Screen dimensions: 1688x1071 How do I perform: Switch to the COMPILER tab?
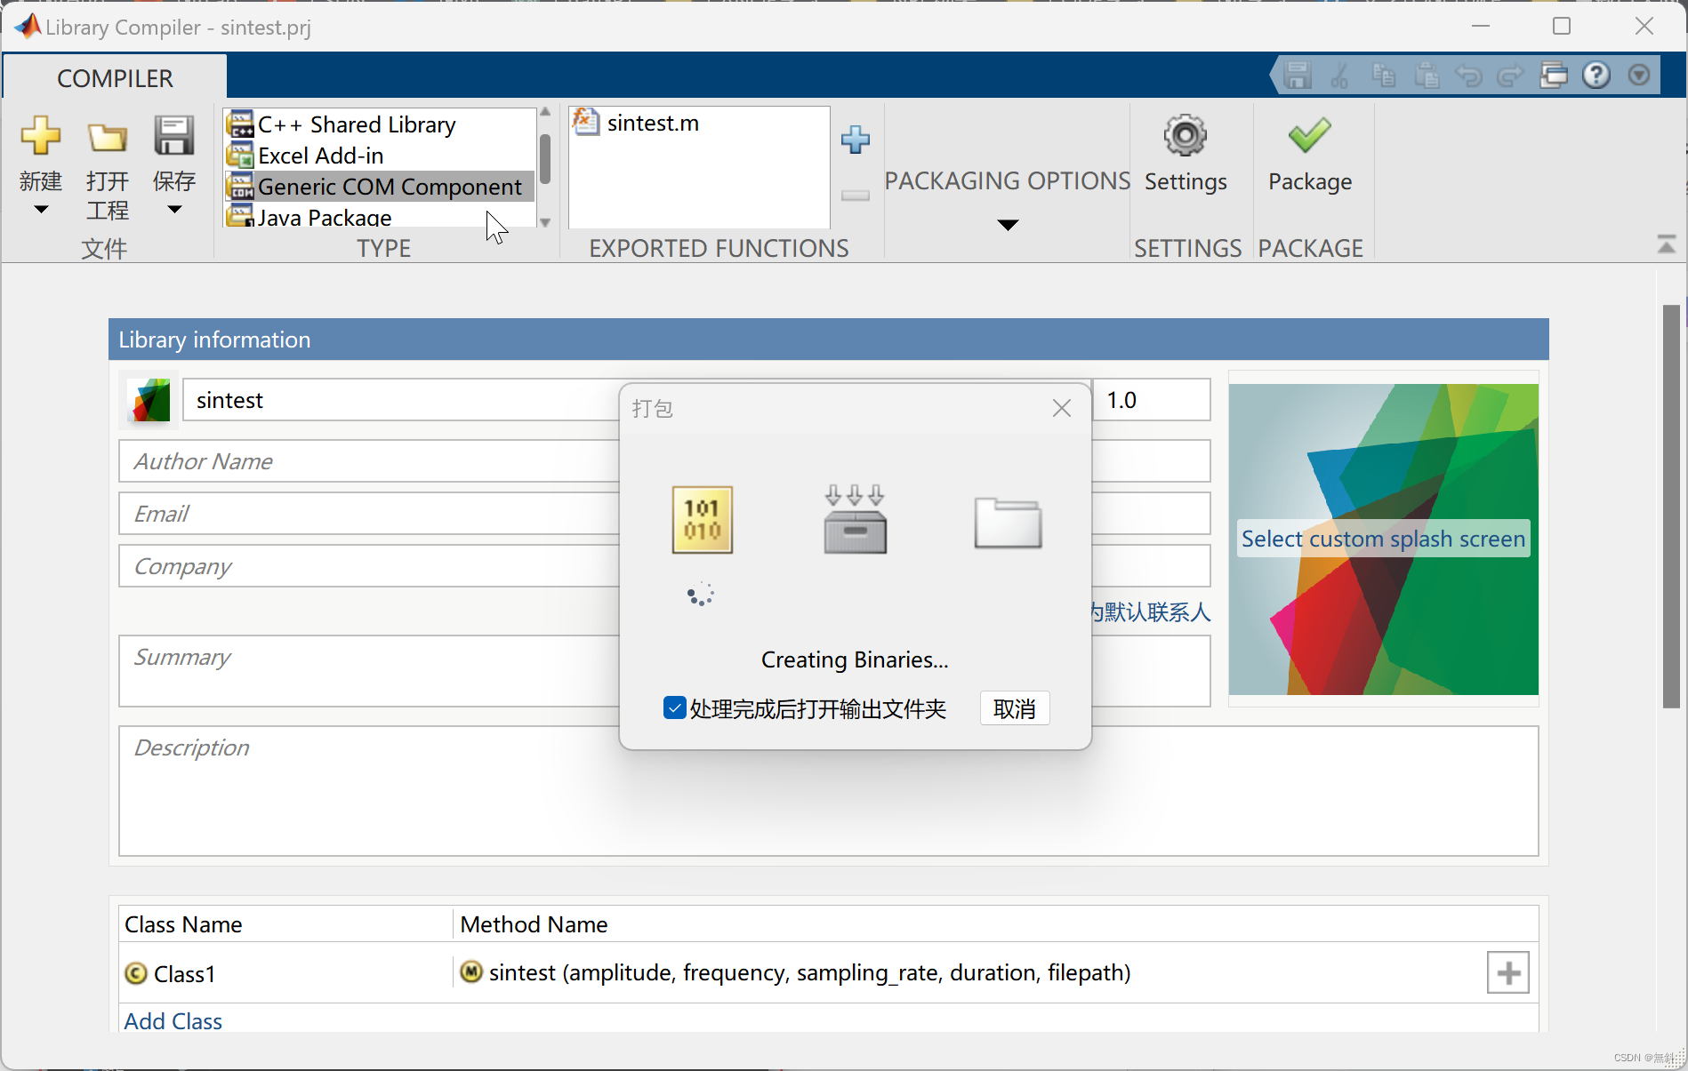114,78
